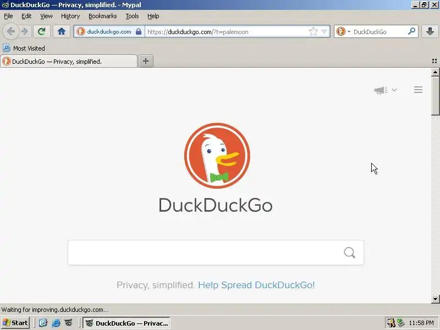Click the DuckDuckGo site identity icon in the address bar
This screenshot has width=440, height=330.
tap(81, 31)
